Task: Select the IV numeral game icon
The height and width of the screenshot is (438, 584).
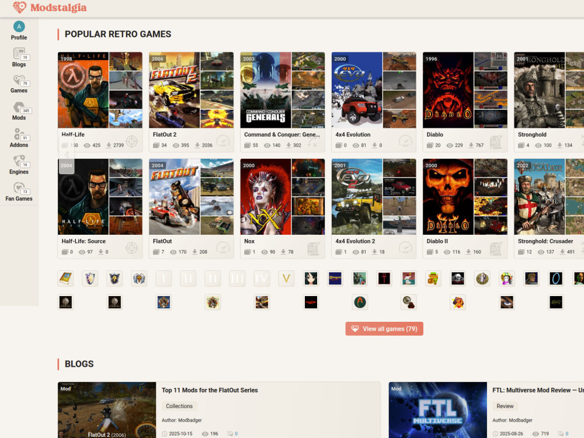Action: [262, 278]
